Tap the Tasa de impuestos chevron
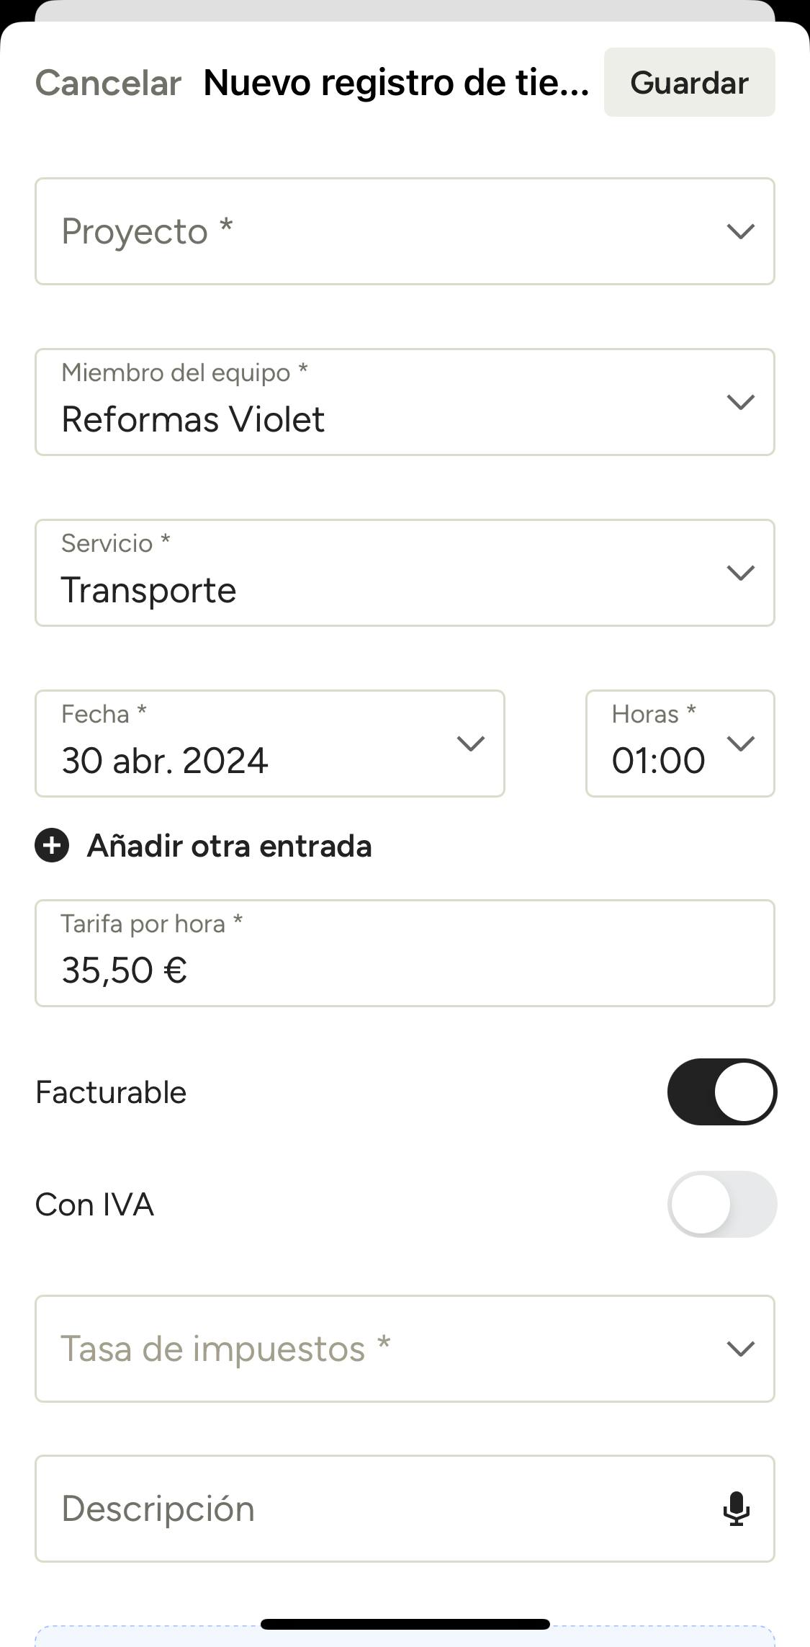The image size is (810, 1647). tap(740, 1348)
